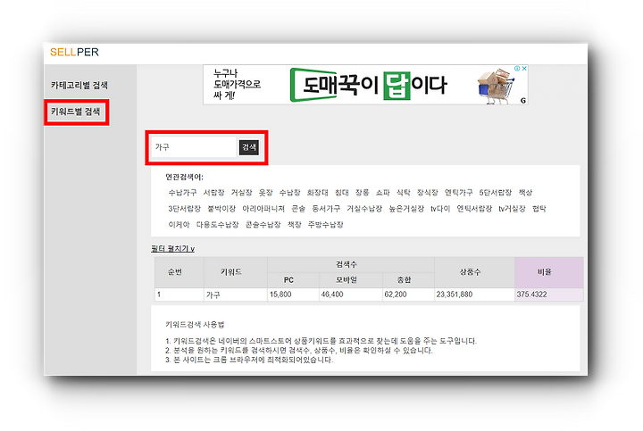Select related keyword 수납장
Viewport: 643px width, 431px height.
click(290, 193)
